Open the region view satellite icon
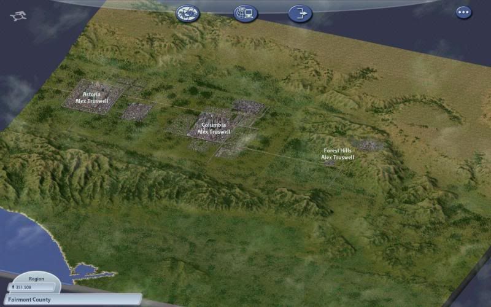The image size is (491, 307). pyautogui.click(x=188, y=14)
